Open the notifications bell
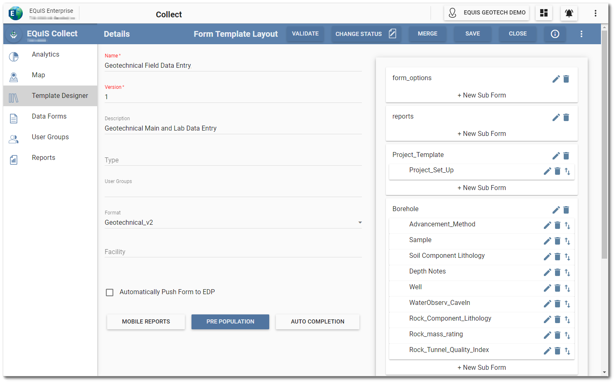The height and width of the screenshot is (383, 615). point(569,13)
